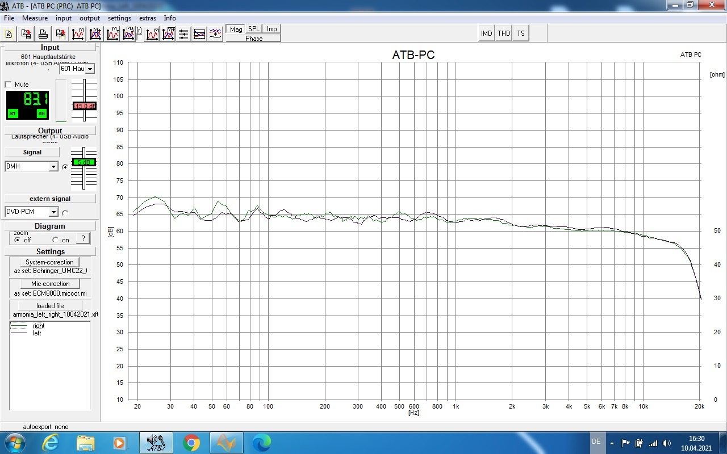The height and width of the screenshot is (454, 727).
Task: Select the BMH signal radio button
Action: pyautogui.click(x=65, y=167)
